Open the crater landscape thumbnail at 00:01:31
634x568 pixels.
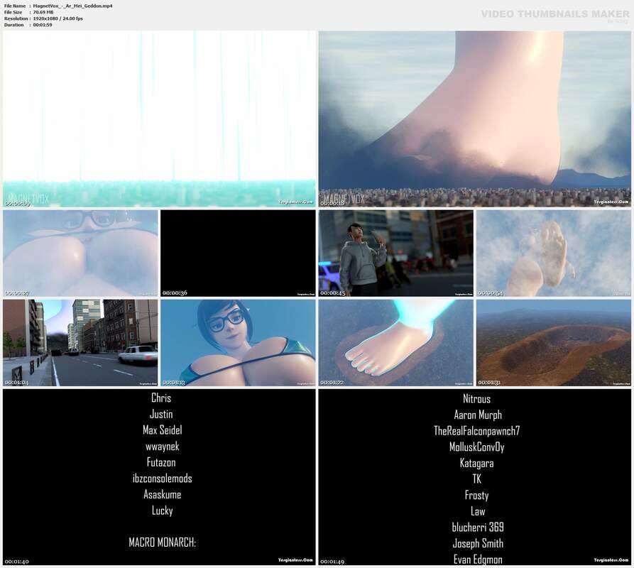point(554,343)
